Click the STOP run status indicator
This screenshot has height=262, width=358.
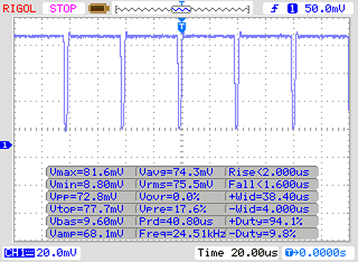pyautogui.click(x=63, y=9)
